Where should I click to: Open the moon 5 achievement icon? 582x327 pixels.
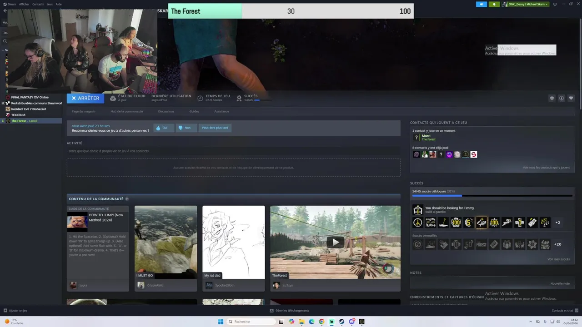pyautogui.click(x=468, y=223)
